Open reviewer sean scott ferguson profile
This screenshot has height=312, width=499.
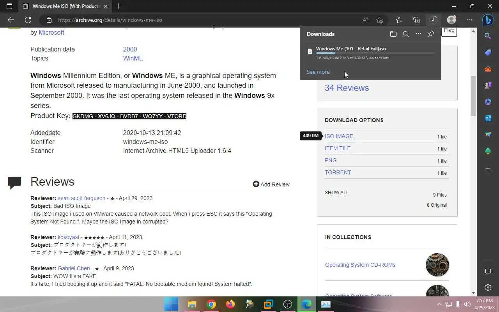[x=81, y=198]
